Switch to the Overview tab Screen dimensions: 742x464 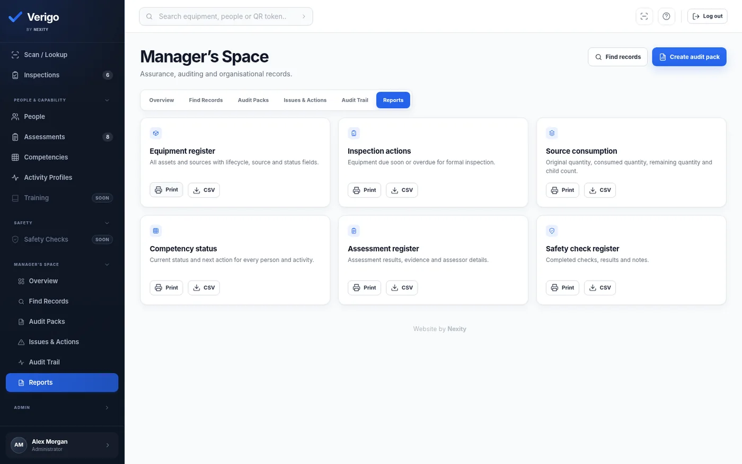click(x=162, y=100)
